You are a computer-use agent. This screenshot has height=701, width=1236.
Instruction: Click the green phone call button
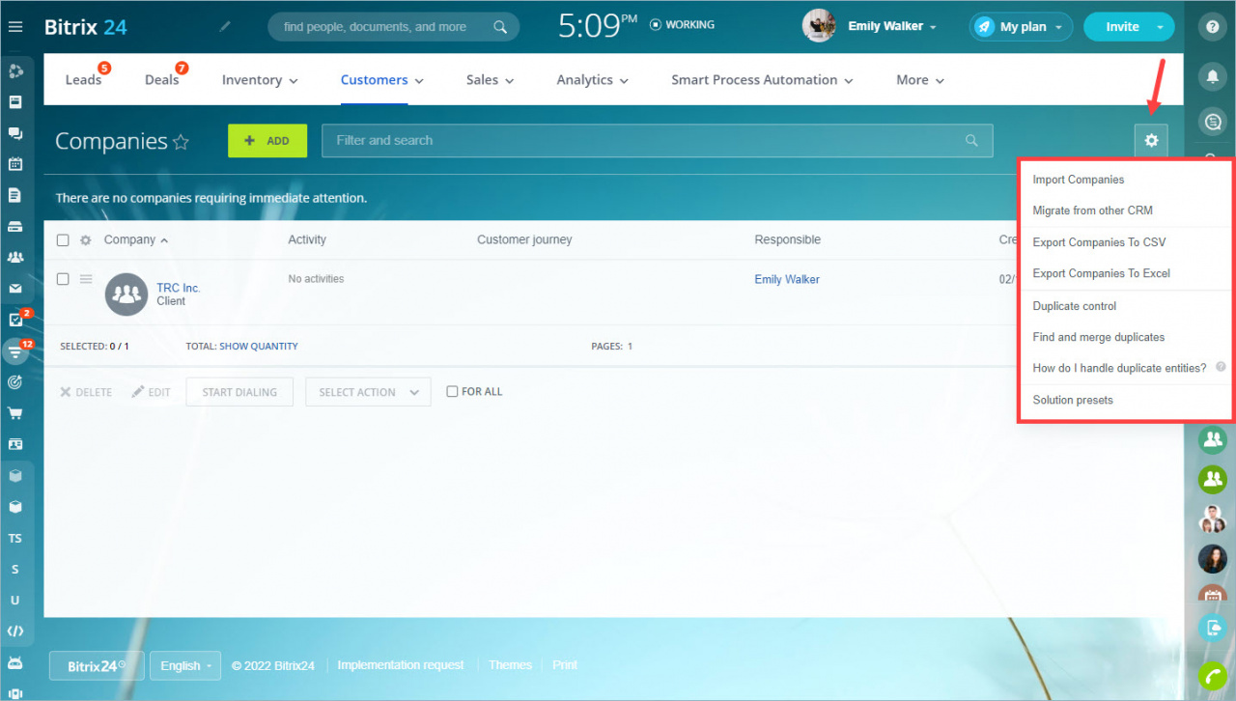click(x=1212, y=676)
